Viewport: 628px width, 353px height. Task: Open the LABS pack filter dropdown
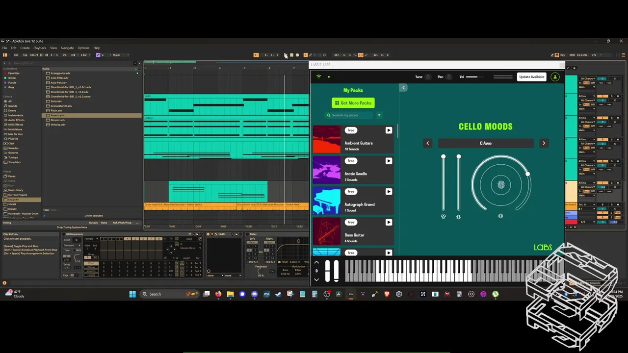(x=379, y=115)
